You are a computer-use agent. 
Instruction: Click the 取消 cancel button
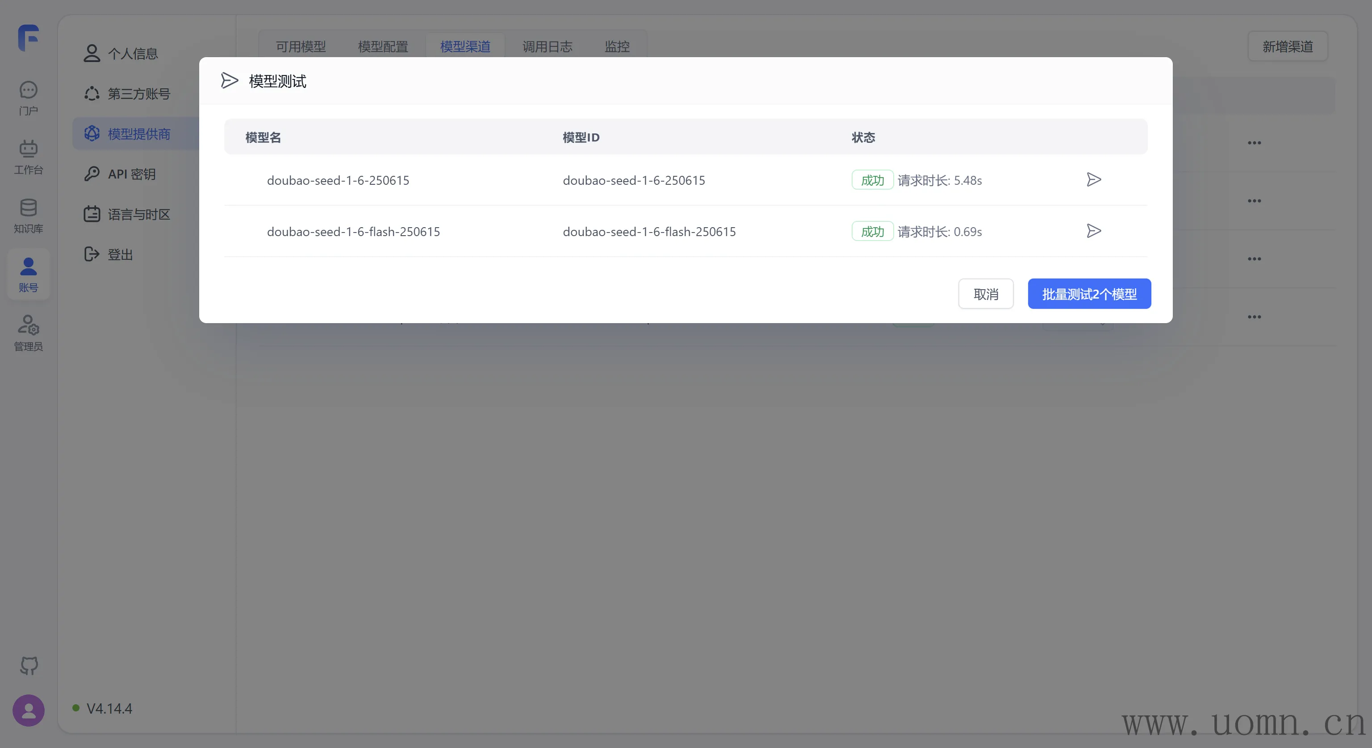tap(985, 294)
